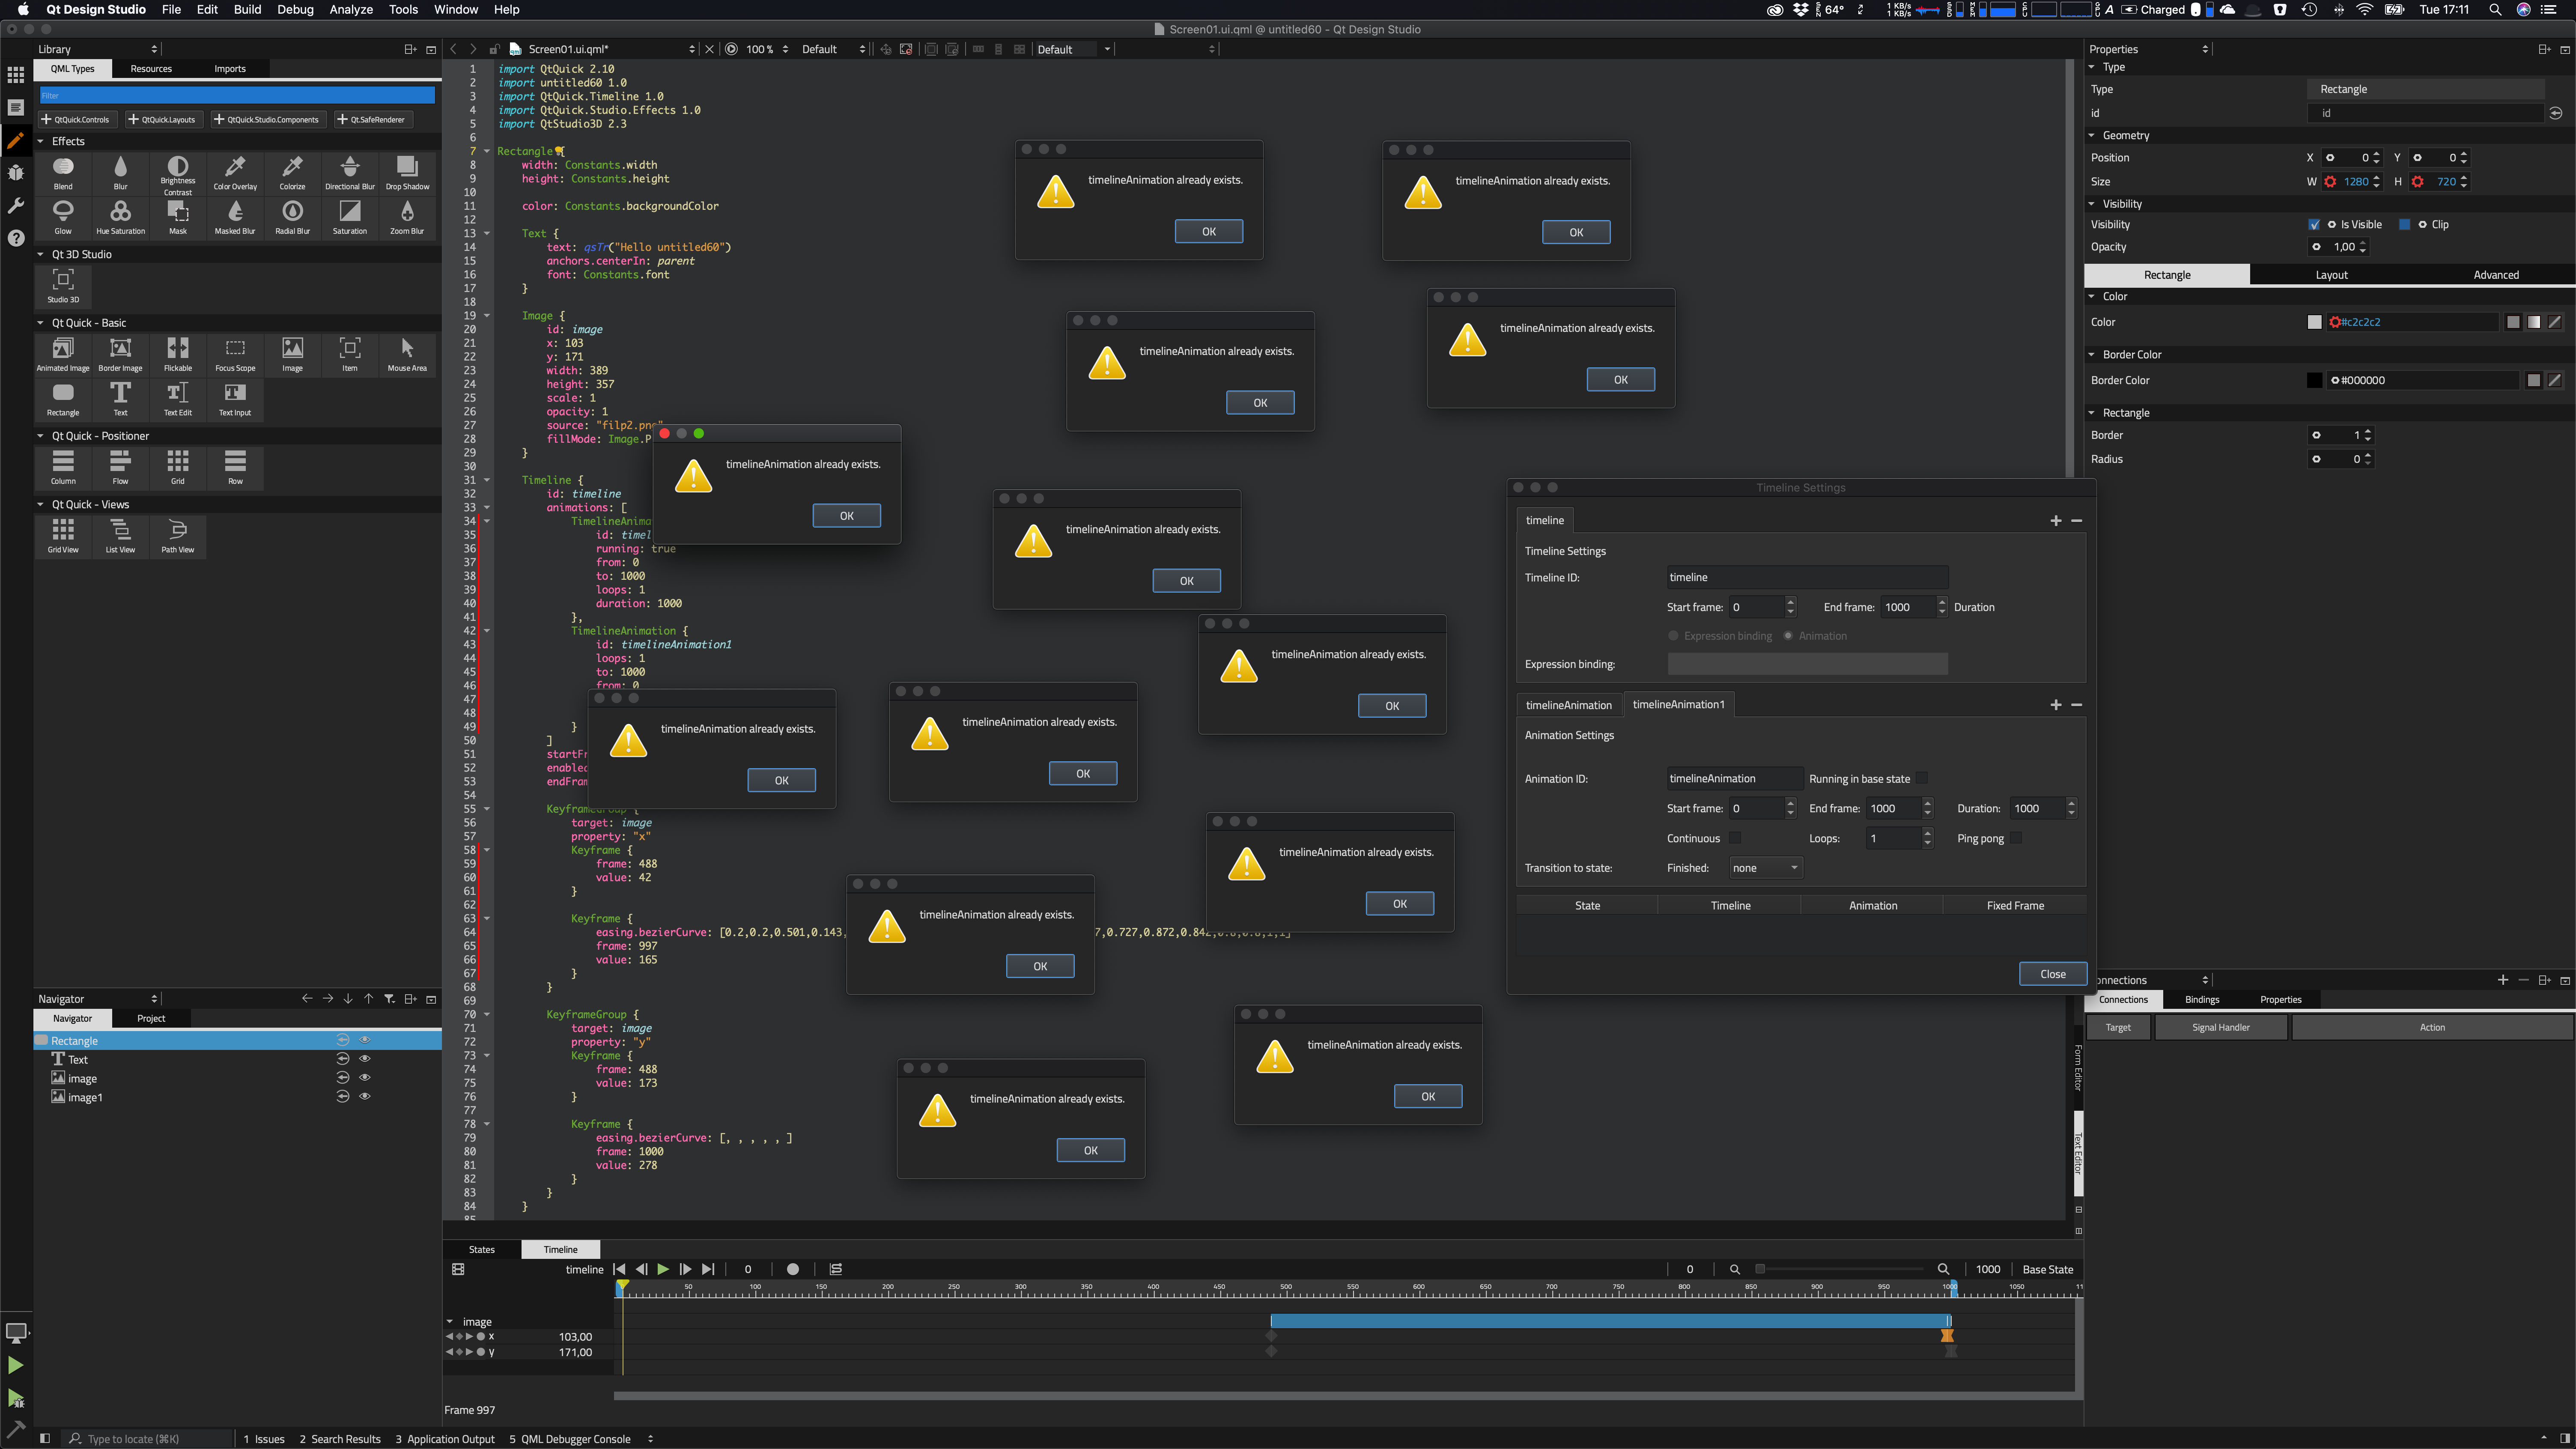This screenshot has width=2576, height=1449.
Task: Click the Color swatch for #c2c2c2
Action: coord(2314,322)
